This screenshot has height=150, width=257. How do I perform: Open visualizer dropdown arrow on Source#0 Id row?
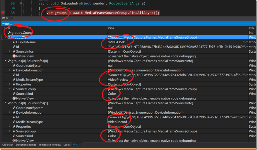247,75
